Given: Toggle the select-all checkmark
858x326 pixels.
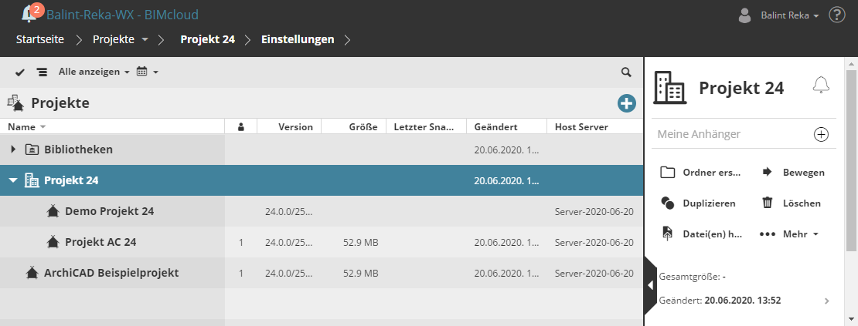Looking at the screenshot, I should [x=20, y=72].
